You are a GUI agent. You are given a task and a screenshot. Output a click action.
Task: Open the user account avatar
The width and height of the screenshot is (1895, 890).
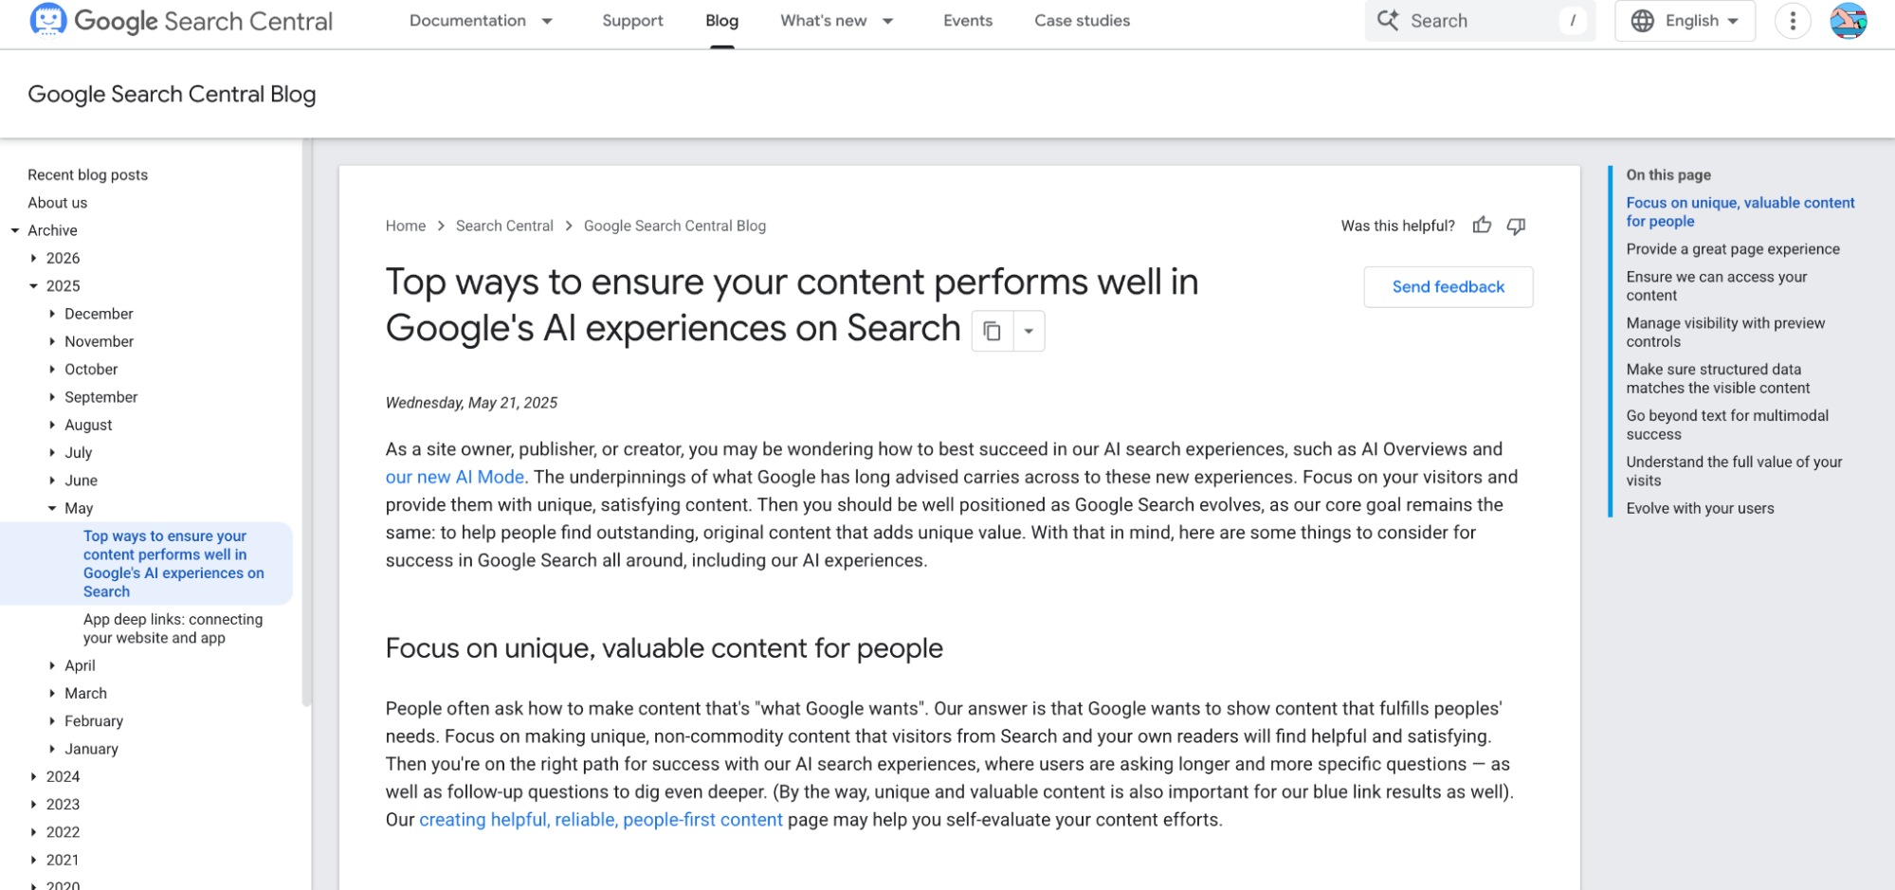(1848, 21)
